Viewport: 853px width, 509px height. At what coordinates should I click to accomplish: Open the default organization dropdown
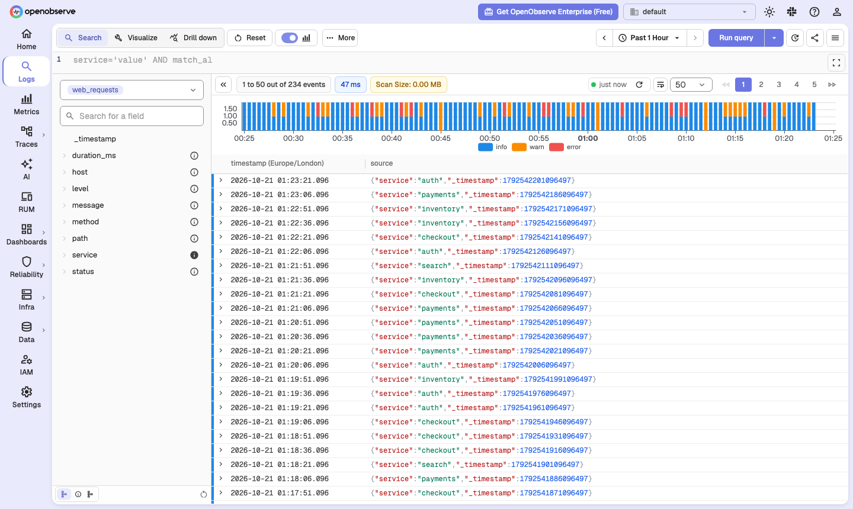pos(690,12)
